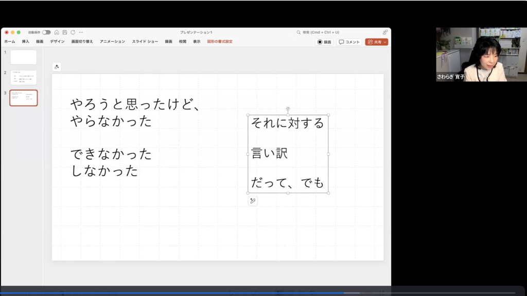This screenshot has height=296, width=527.
Task: Expand the 共有 button dropdown arrow
Action: (385, 42)
